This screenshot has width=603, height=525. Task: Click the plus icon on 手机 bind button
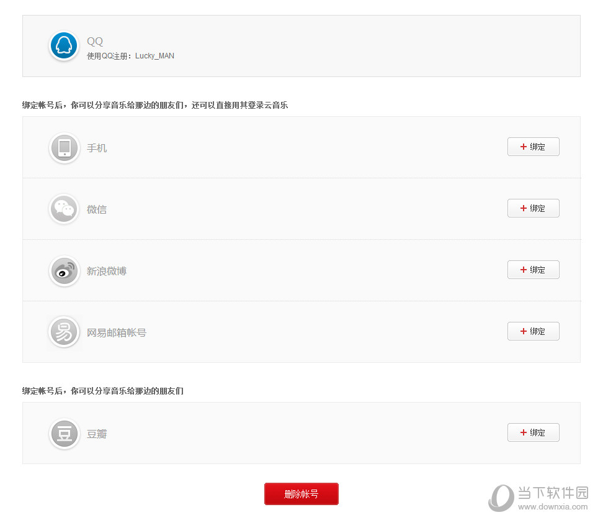pos(523,147)
